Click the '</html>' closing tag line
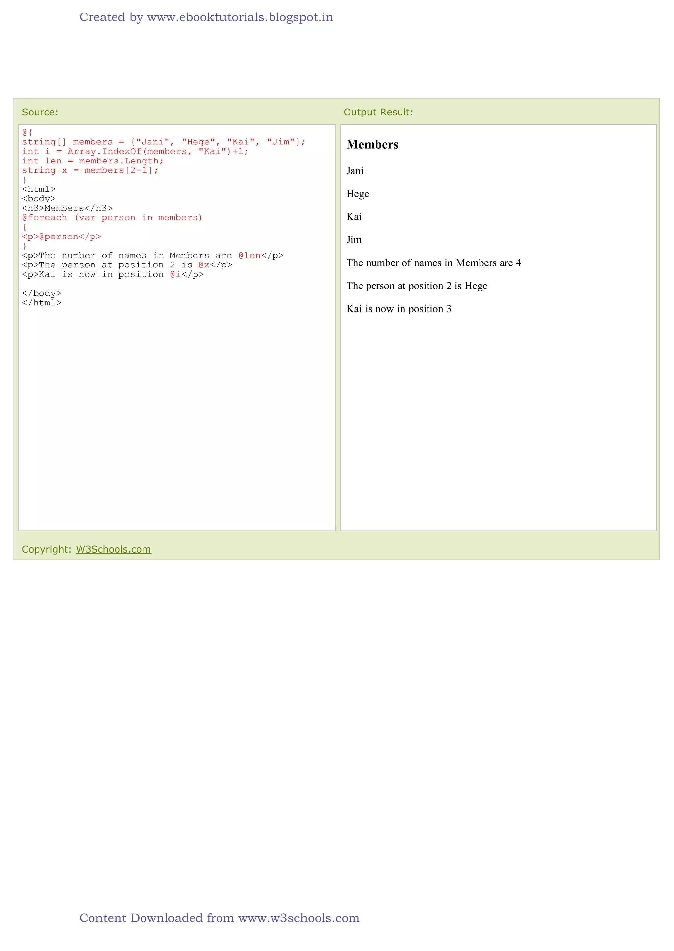This screenshot has height=951, width=674. 41,303
